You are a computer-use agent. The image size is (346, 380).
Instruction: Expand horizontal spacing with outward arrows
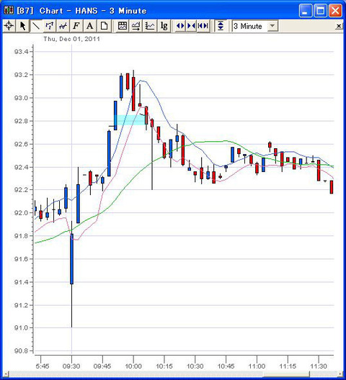coord(180,26)
